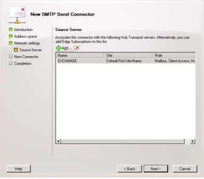
Task: Click the horizontal scrollbar thumb in server list
Action: point(123,141)
